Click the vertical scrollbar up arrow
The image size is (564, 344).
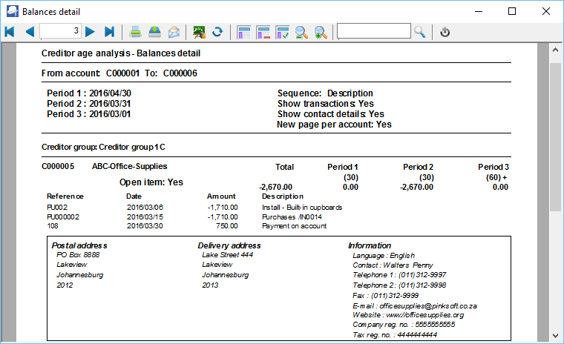(x=555, y=50)
